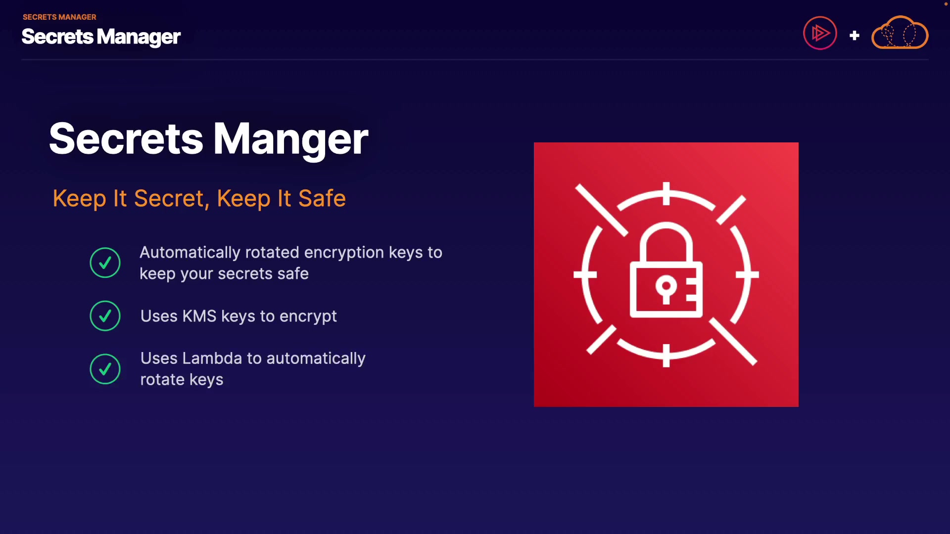Click the padlock inside the red square
950x534 pixels.
tap(666, 270)
